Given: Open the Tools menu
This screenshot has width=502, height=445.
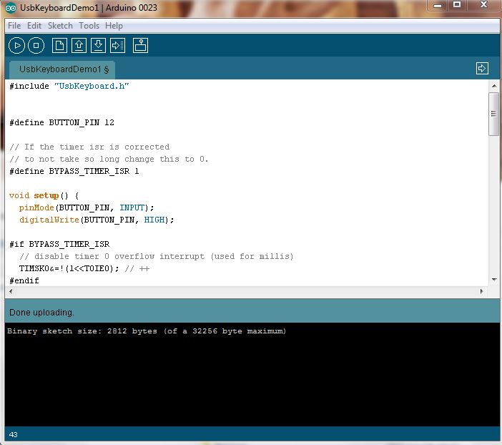Looking at the screenshot, I should [89, 26].
